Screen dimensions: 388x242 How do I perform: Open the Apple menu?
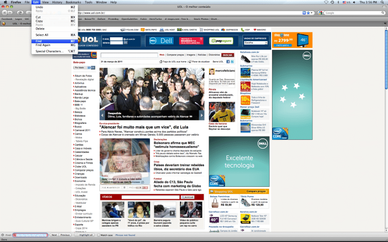click(x=5, y=2)
